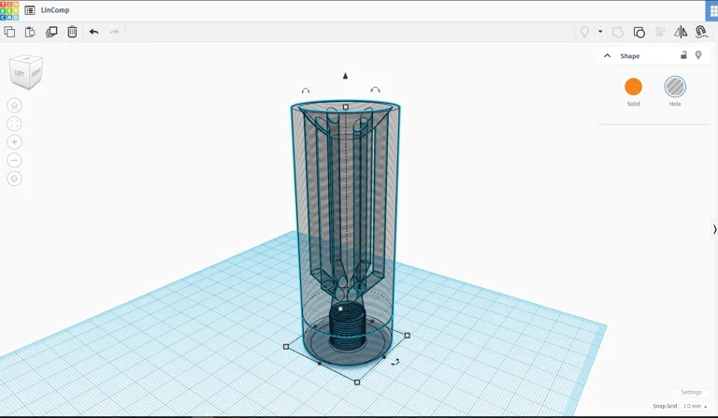
Task: Pick the orange Solid color swatch
Action: click(x=633, y=87)
